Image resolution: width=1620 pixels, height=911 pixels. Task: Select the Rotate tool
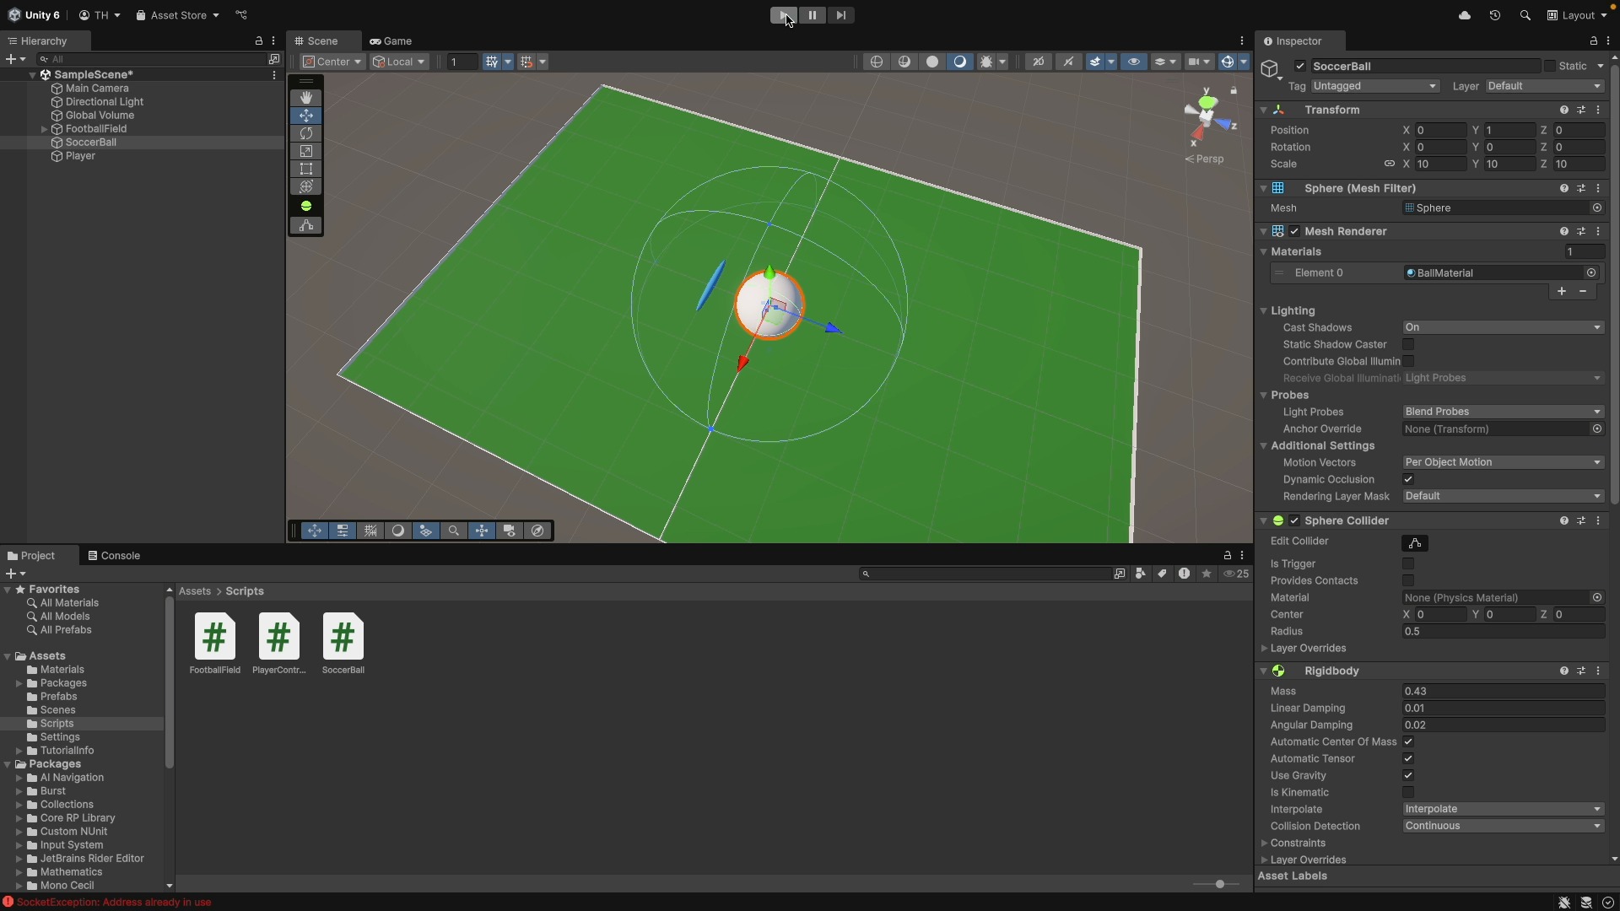coord(306,133)
